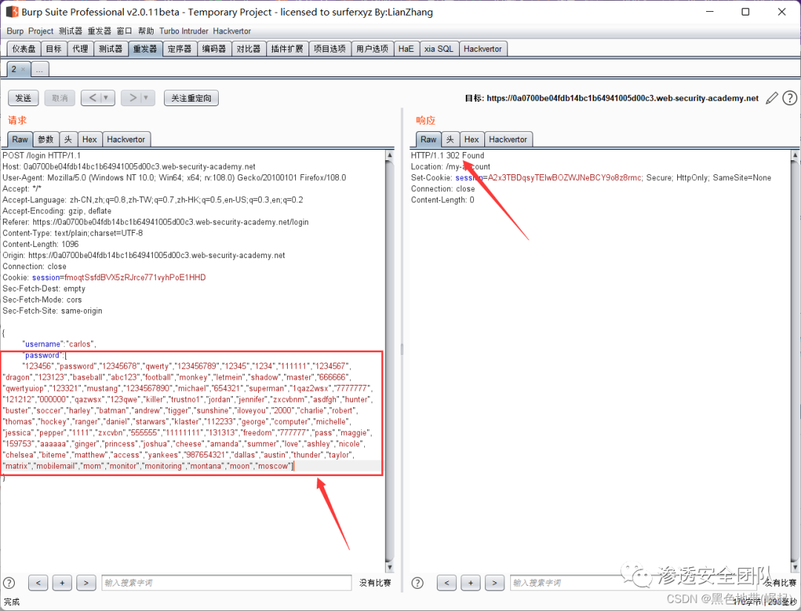Switch to the 用户选项 tab
The image size is (801, 611).
[372, 49]
